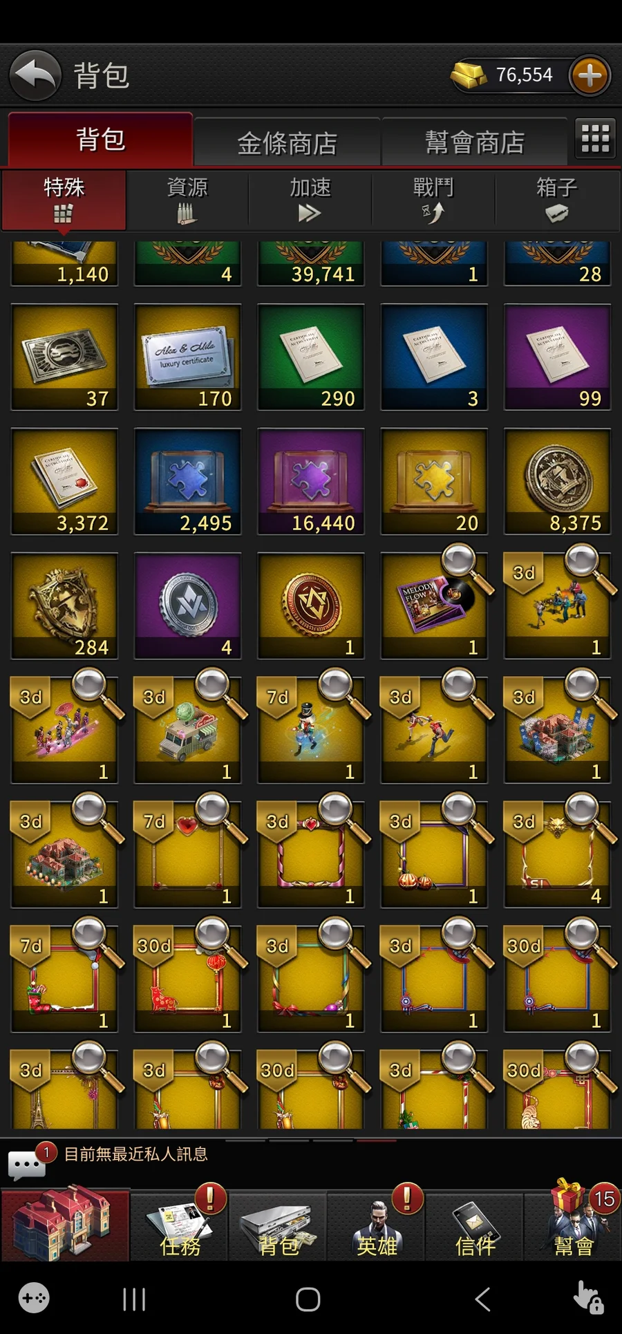Select Alex & Mila luxury certificate item

(187, 357)
